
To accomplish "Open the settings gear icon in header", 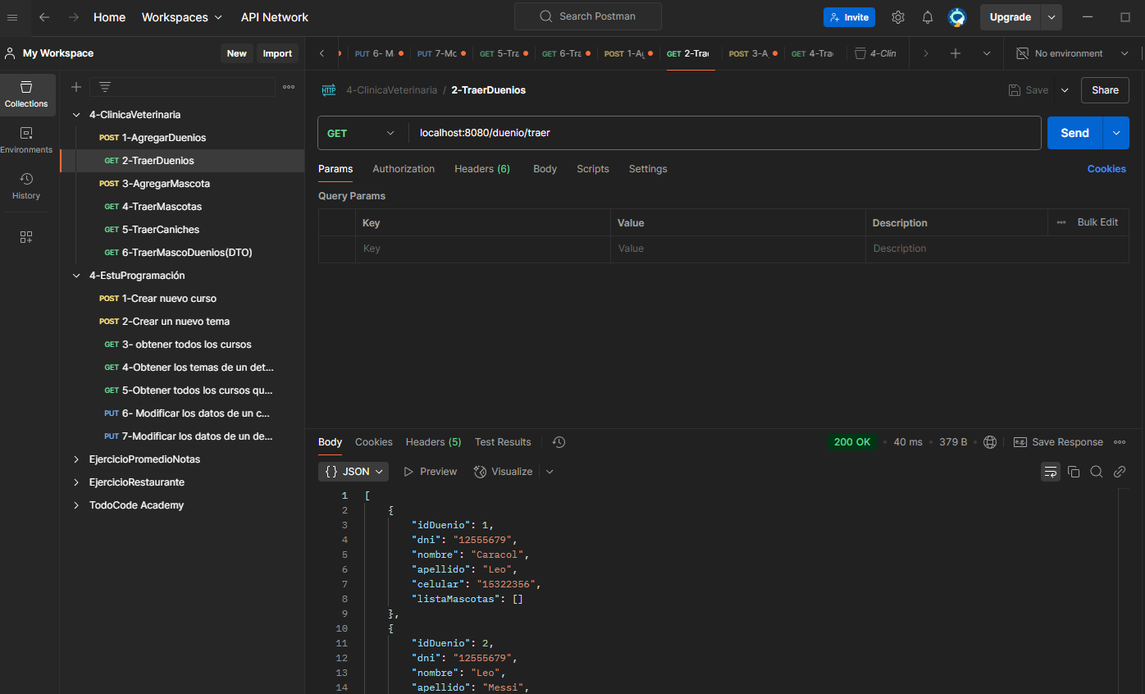I will (898, 17).
